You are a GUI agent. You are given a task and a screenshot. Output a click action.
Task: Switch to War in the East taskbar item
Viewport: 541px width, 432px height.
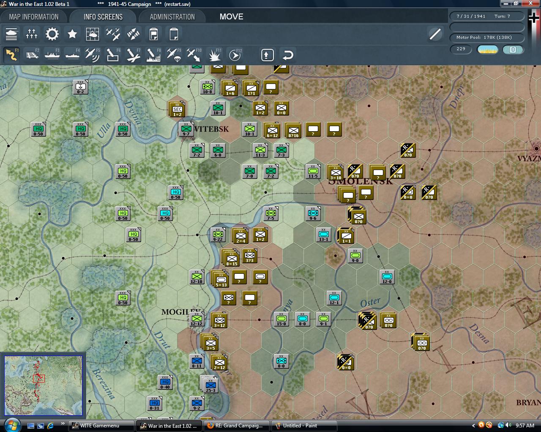tap(169, 426)
